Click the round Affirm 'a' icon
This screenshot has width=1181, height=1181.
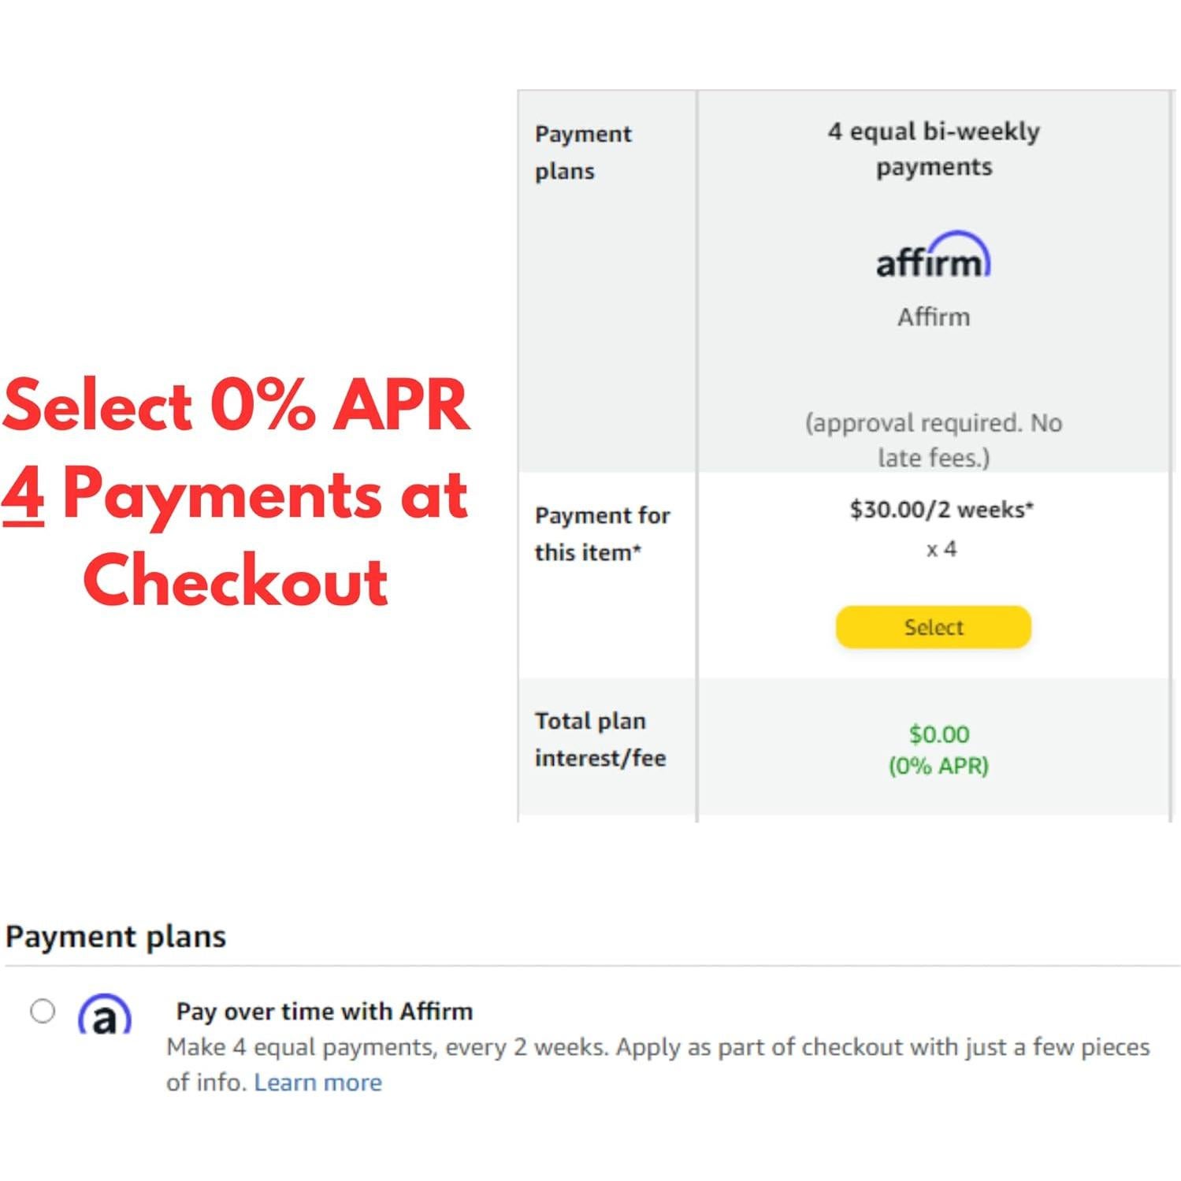tap(105, 1016)
